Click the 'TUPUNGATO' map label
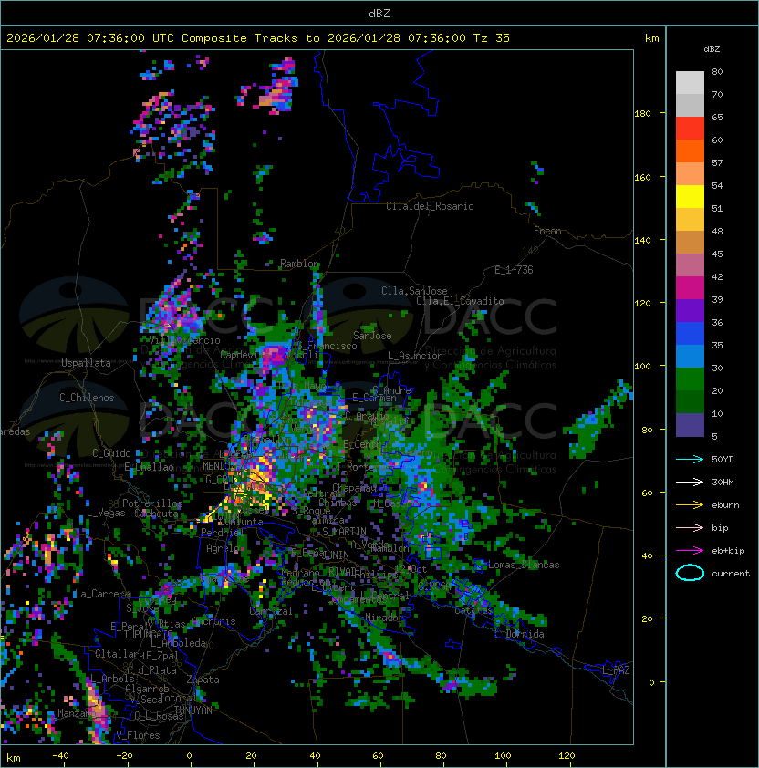 148,635
